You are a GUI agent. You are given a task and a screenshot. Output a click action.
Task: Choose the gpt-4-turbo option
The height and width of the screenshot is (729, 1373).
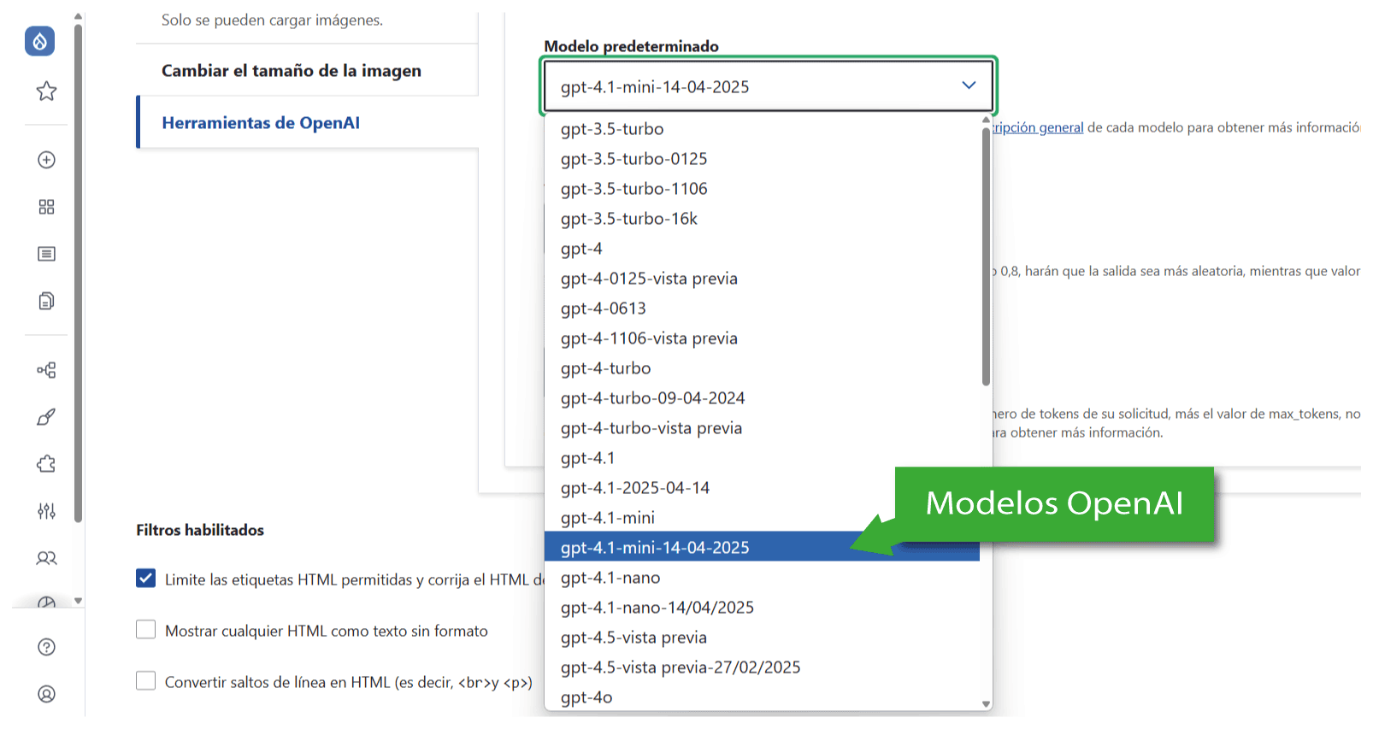(x=762, y=368)
